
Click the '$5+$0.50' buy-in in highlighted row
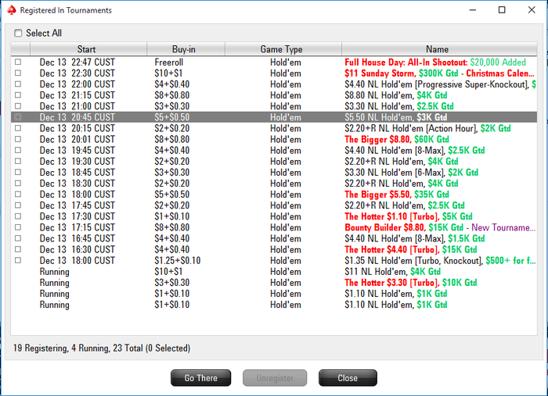click(x=172, y=117)
